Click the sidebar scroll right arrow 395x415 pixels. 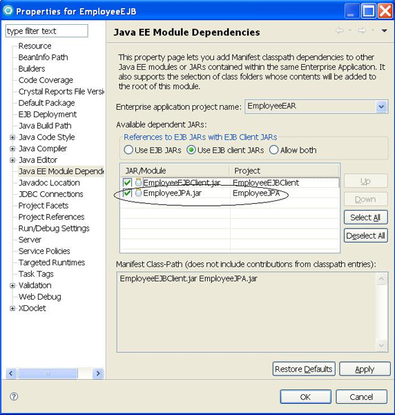click(x=98, y=374)
